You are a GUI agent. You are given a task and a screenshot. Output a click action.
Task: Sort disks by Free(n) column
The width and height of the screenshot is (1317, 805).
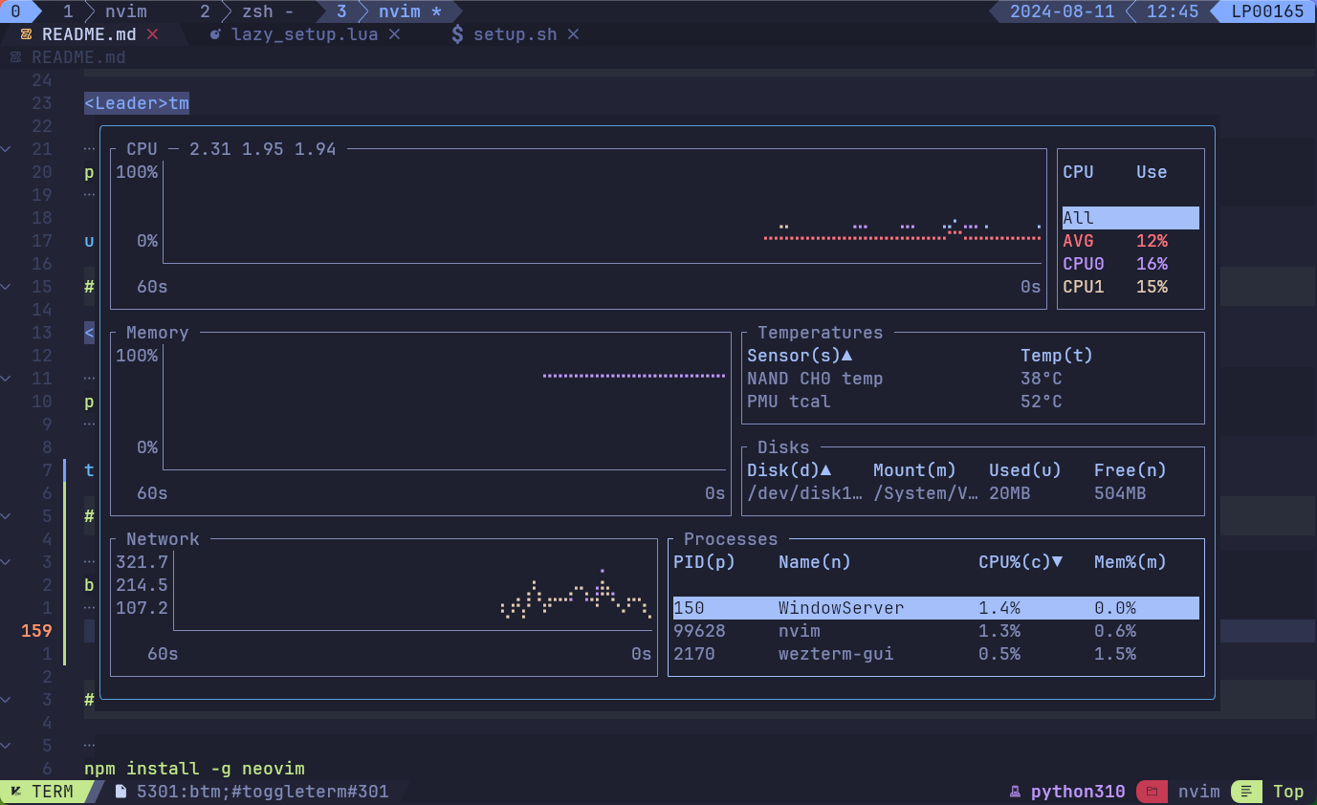pos(1130,470)
